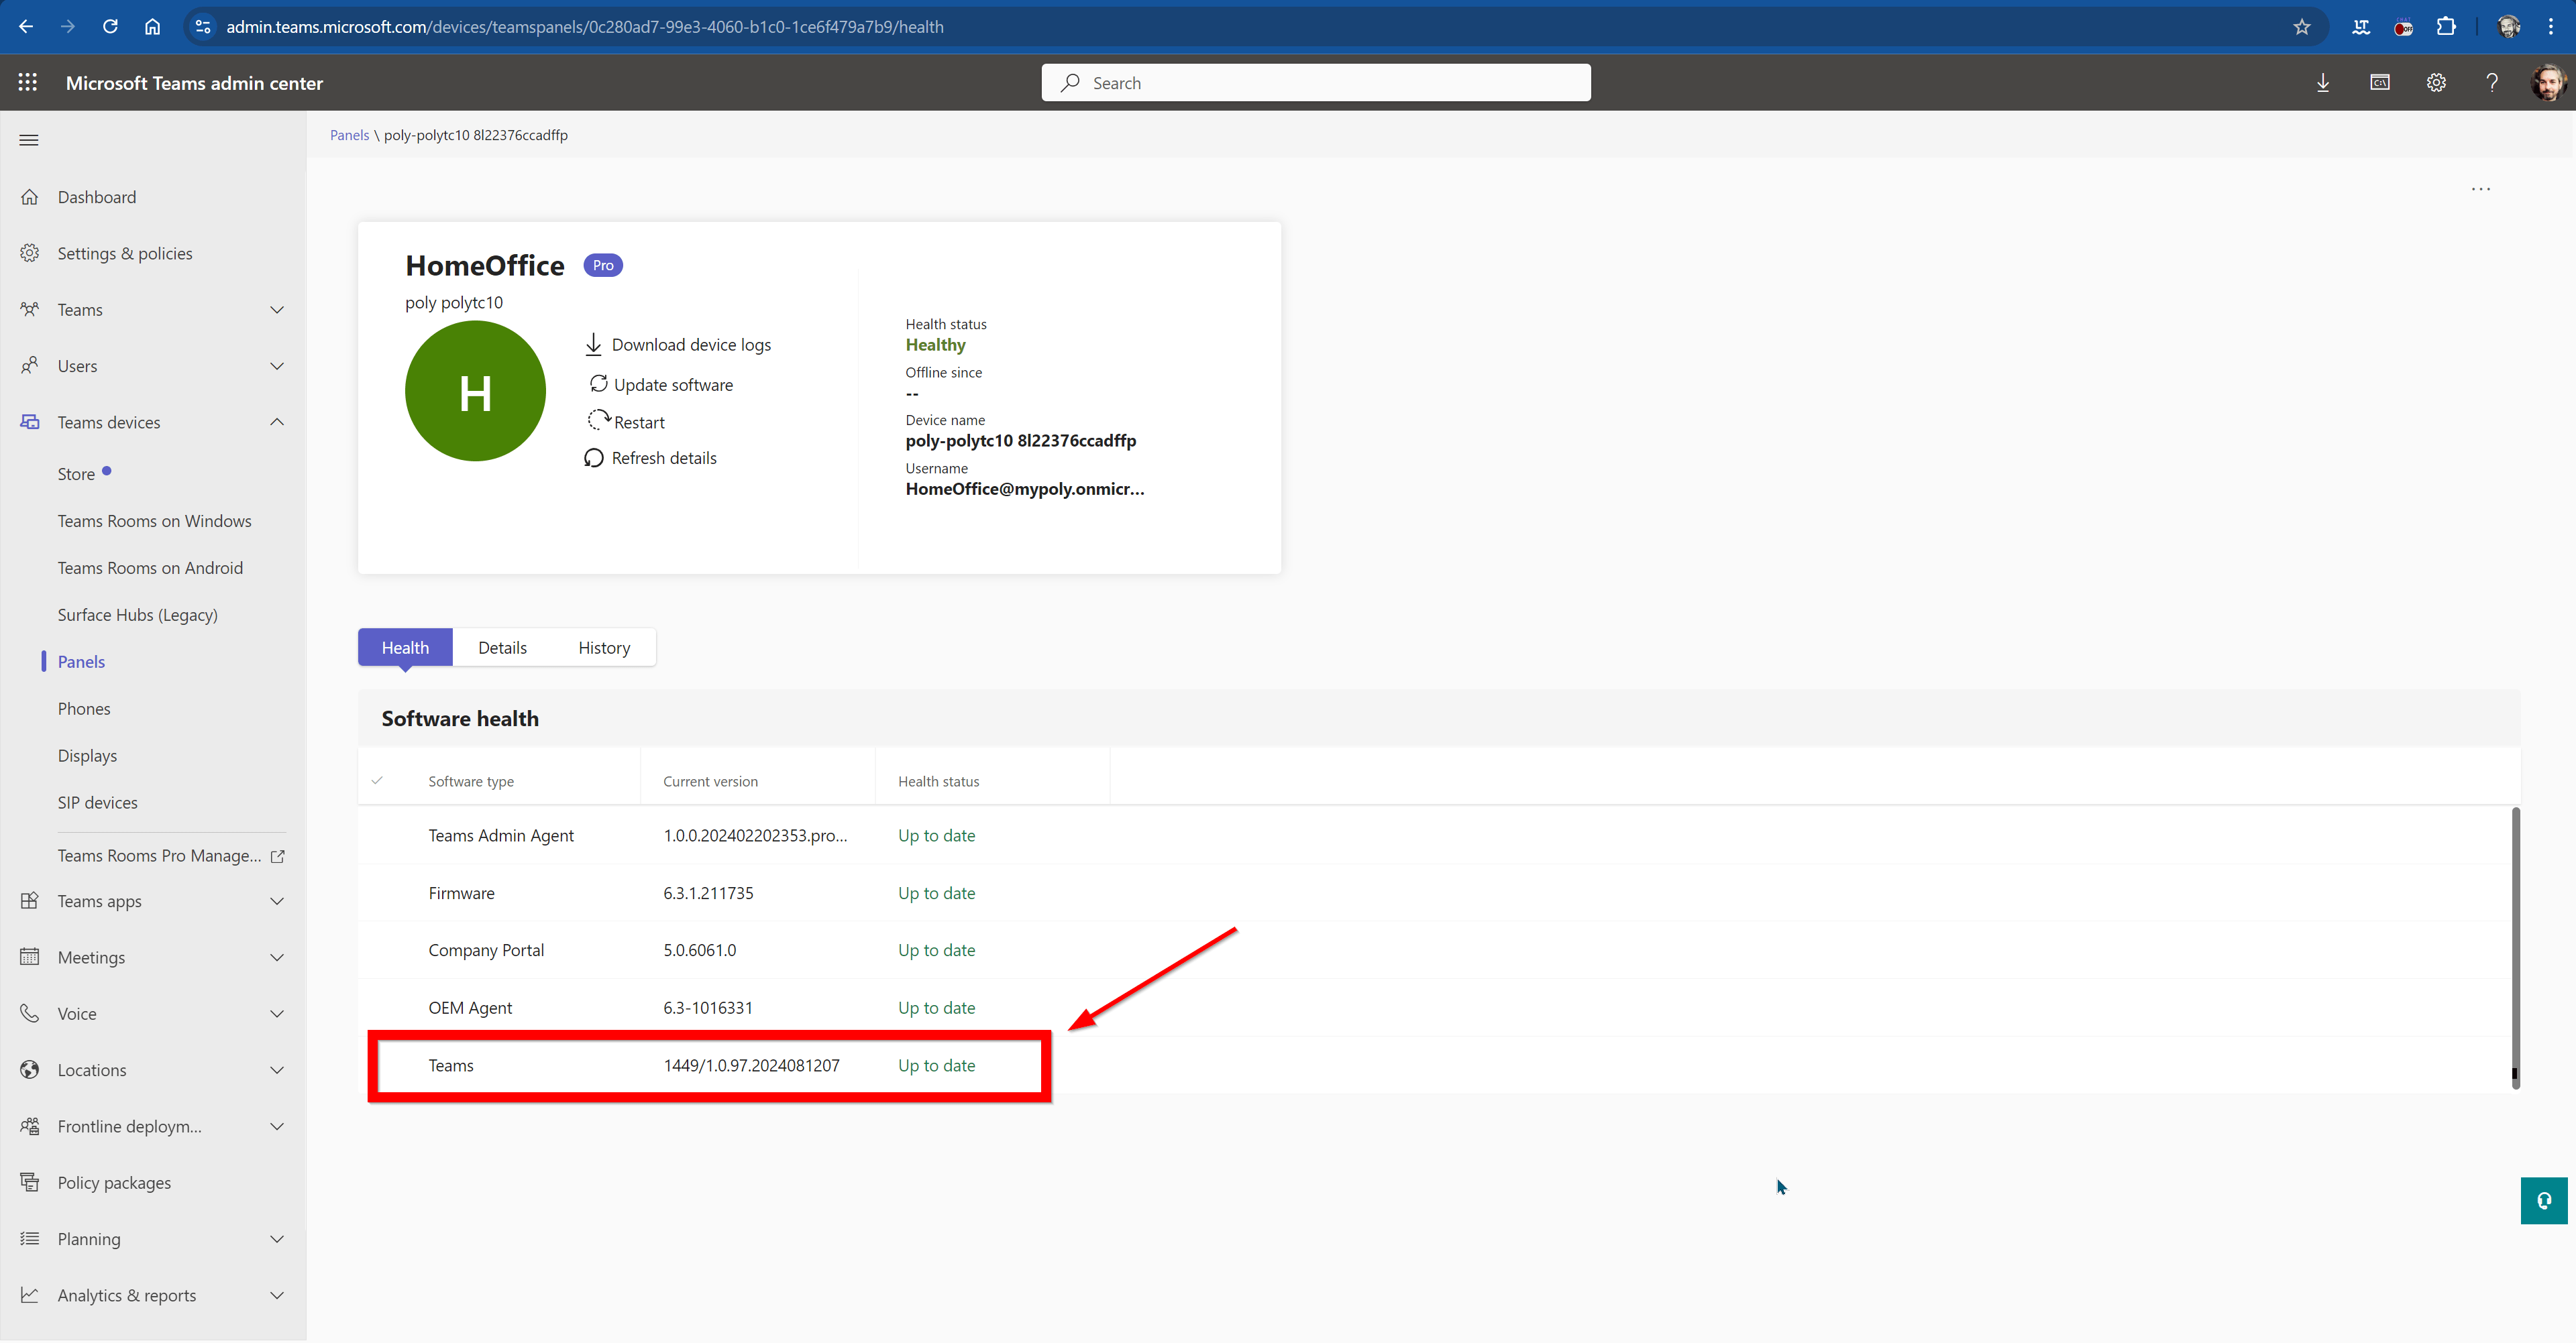Sort by Current version column header

click(x=711, y=781)
